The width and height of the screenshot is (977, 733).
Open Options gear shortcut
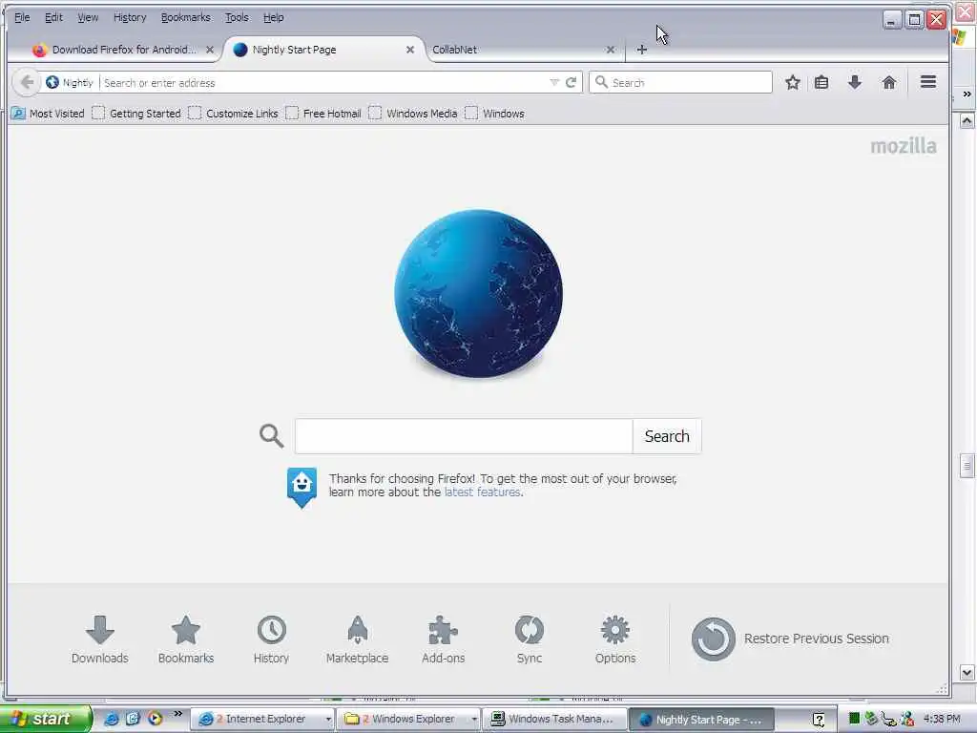point(615,639)
